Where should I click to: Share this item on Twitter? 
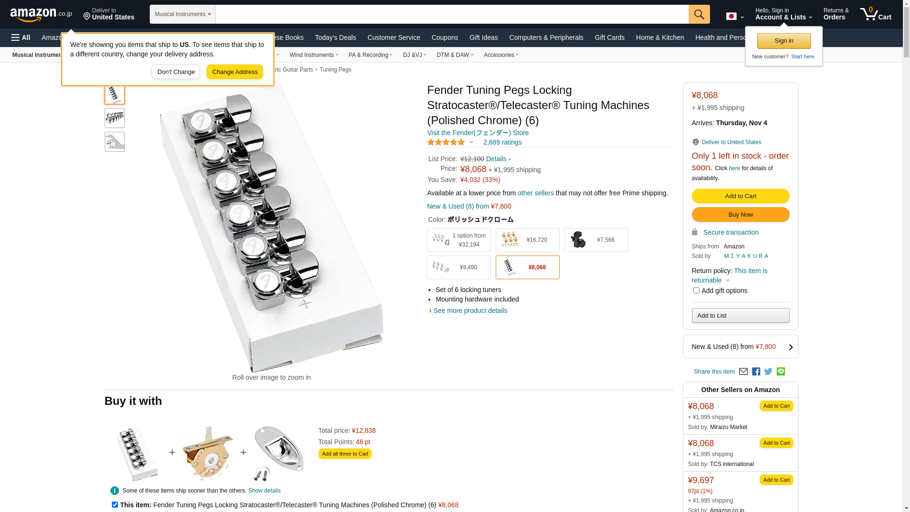point(768,372)
